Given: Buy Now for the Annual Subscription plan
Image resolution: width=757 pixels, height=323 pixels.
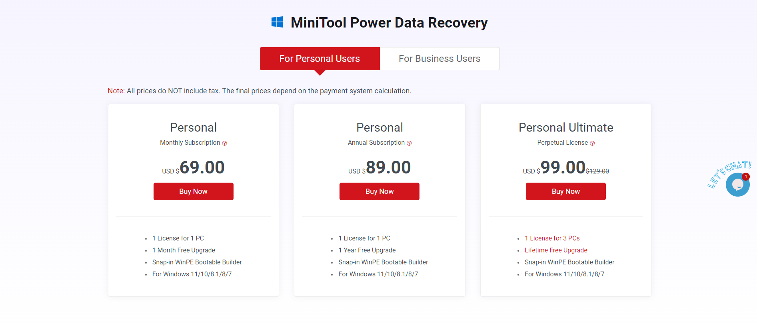Looking at the screenshot, I should pos(379,191).
